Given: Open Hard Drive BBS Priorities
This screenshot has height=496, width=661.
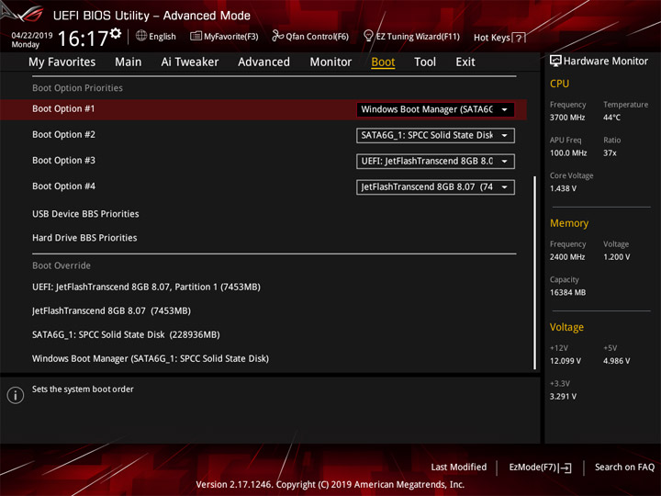Looking at the screenshot, I should click(x=84, y=238).
